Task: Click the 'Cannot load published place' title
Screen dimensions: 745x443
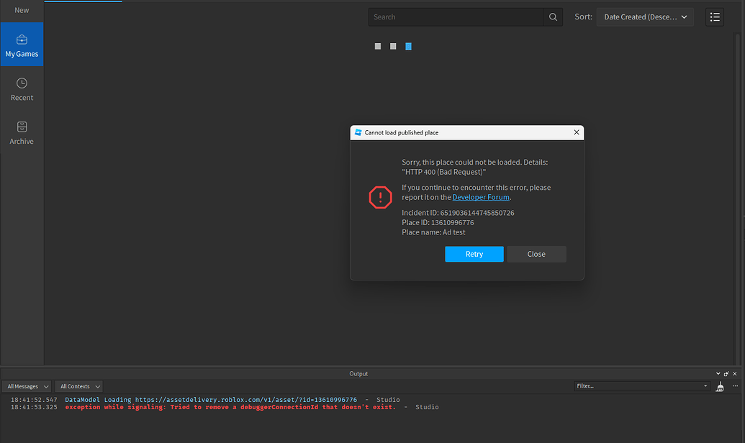Action: point(402,132)
